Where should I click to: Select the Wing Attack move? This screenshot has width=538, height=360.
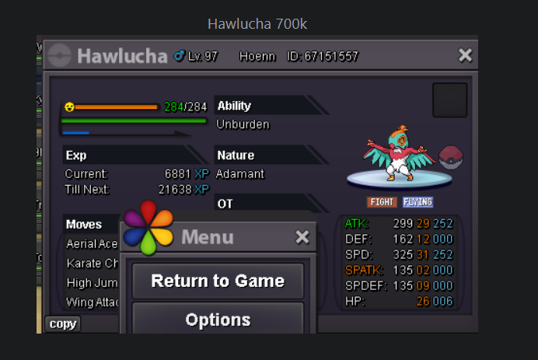pos(92,302)
